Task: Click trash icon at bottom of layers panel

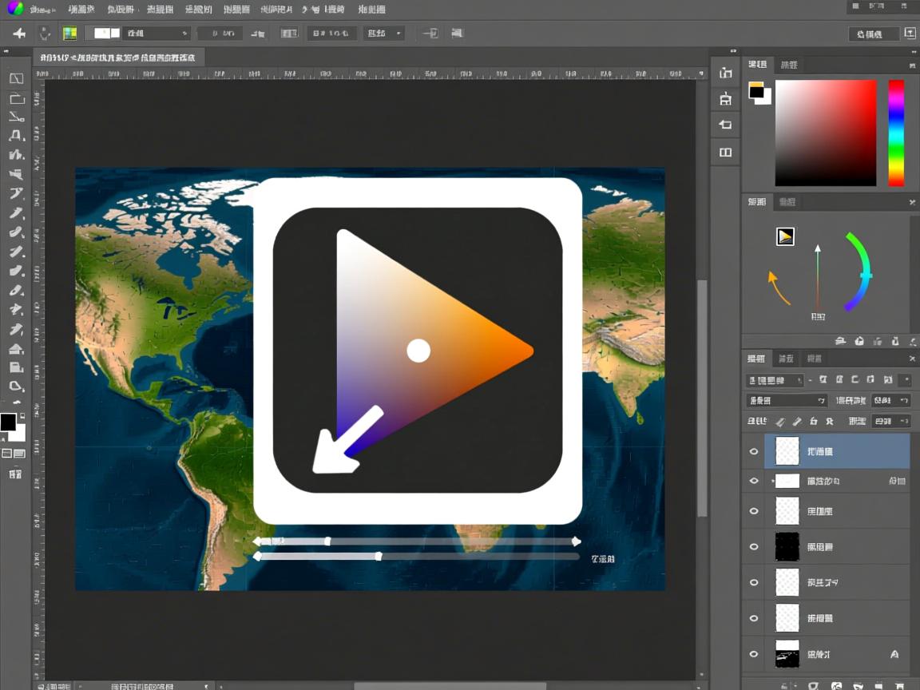Action: 899,684
